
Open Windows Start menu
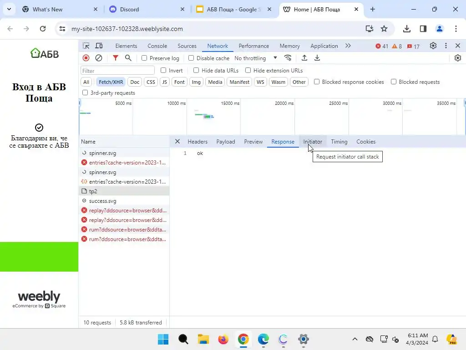point(163,339)
